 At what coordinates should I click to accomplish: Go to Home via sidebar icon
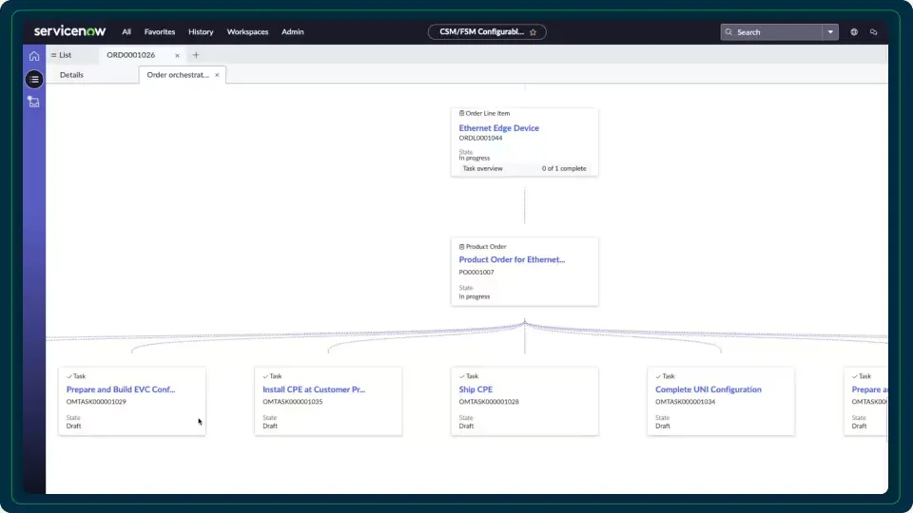(34, 56)
